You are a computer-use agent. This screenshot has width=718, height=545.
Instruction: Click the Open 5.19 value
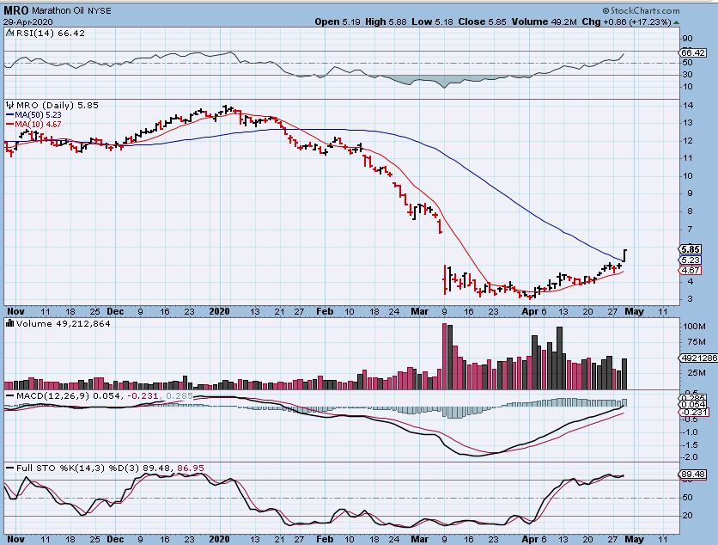pos(338,22)
